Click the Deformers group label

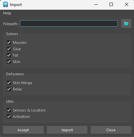click(15, 74)
